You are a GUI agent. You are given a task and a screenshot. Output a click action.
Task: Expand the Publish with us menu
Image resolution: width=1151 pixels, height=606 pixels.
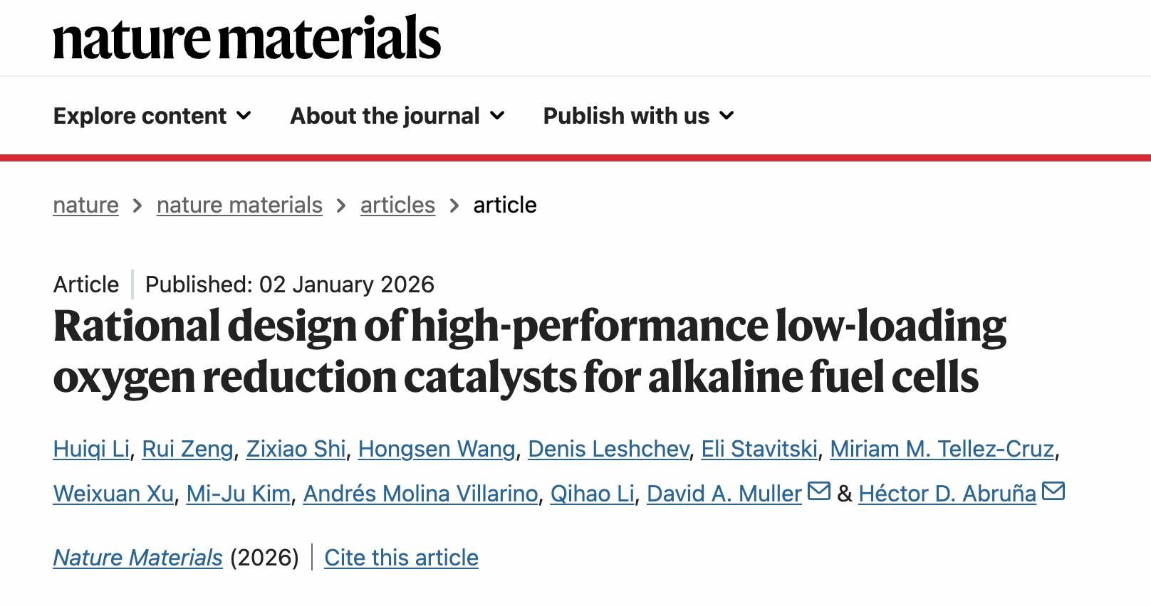pos(637,116)
